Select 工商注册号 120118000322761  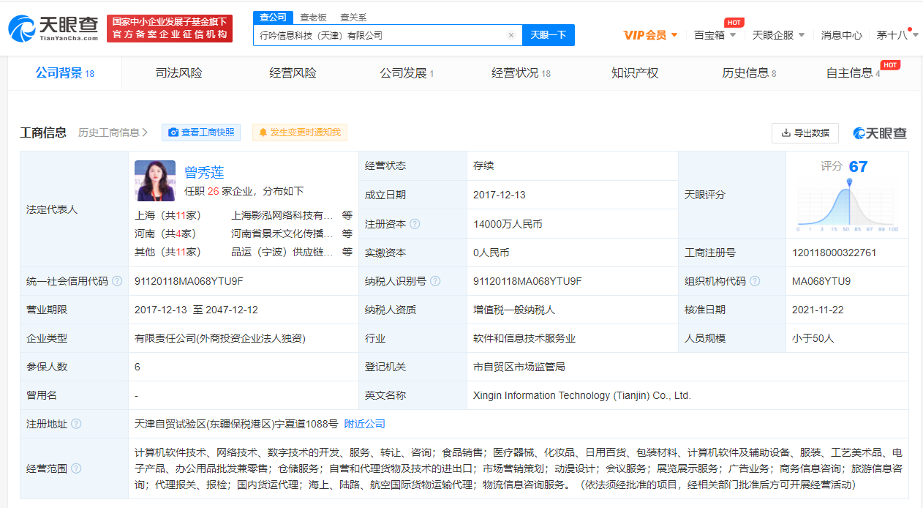[834, 253]
